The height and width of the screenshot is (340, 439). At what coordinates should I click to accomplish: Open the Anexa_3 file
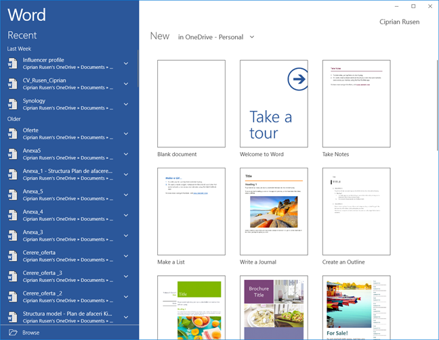point(69,236)
